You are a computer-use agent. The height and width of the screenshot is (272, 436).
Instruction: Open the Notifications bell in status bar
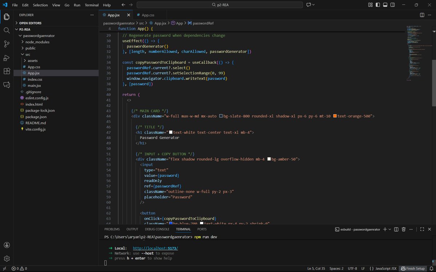tap(431, 269)
